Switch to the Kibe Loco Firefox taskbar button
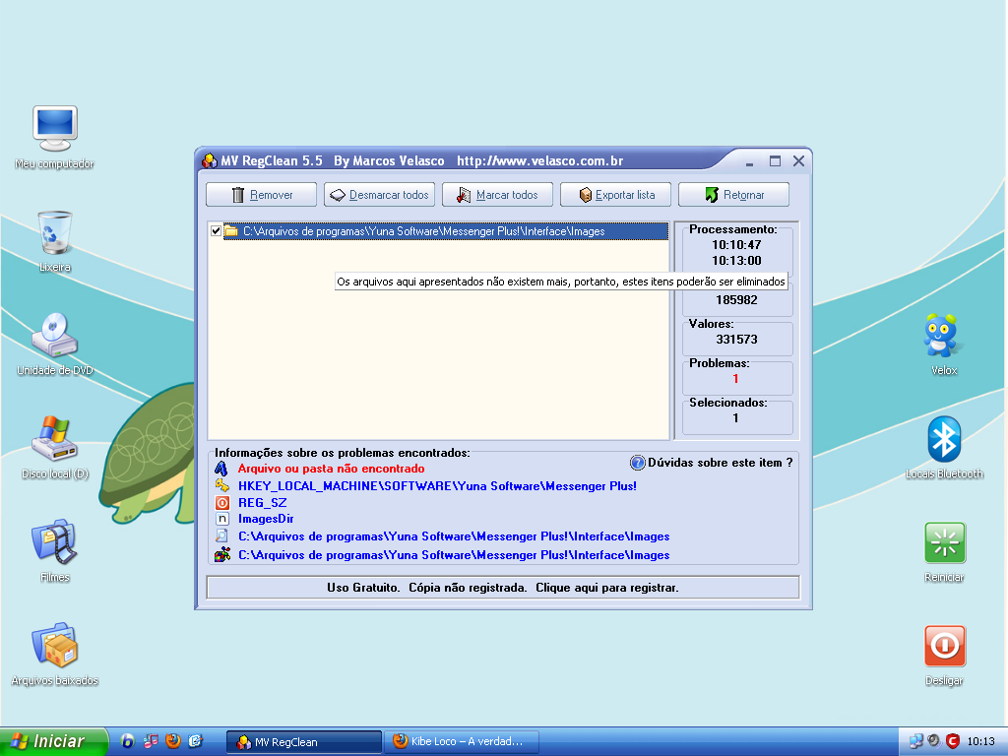1008x756 pixels. tap(462, 742)
